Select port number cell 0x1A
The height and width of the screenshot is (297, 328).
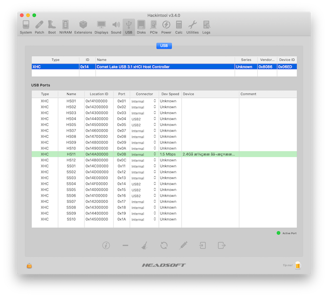121,219
